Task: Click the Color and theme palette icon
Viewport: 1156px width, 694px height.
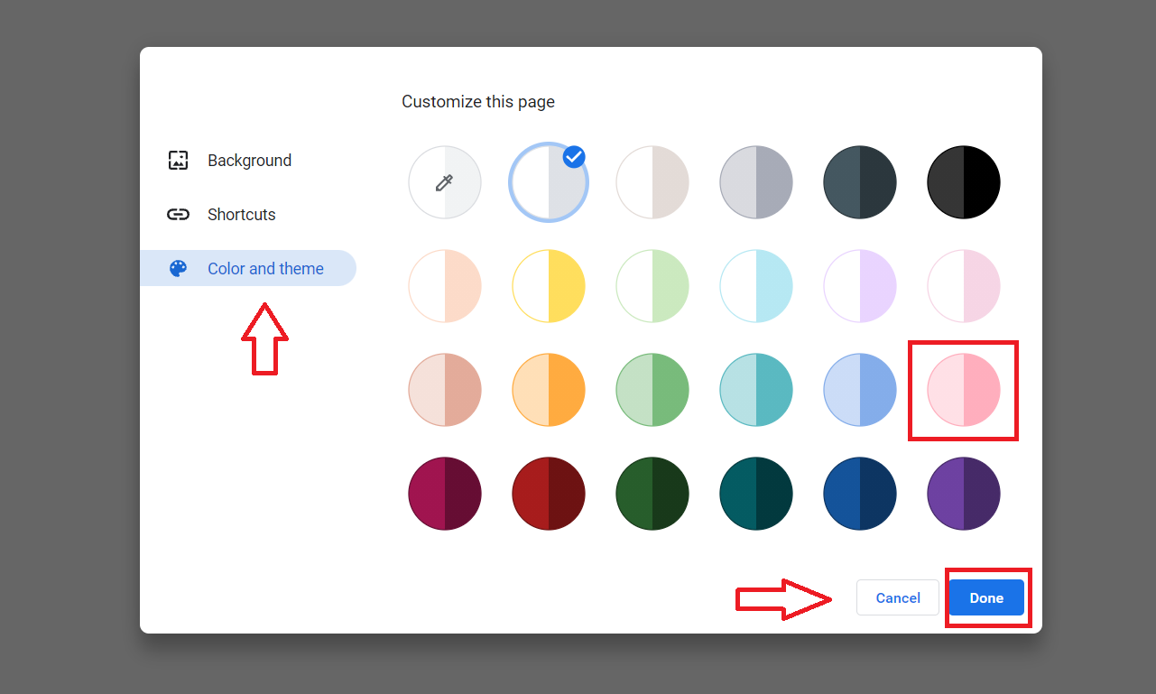Action: click(178, 269)
